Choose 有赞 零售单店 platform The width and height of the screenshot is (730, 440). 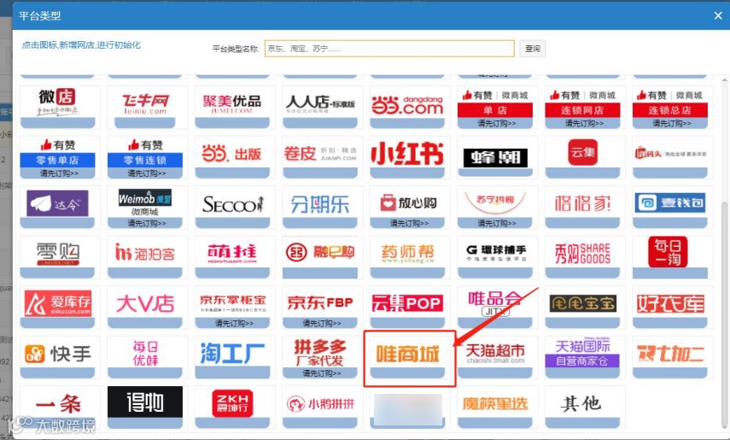coord(58,157)
